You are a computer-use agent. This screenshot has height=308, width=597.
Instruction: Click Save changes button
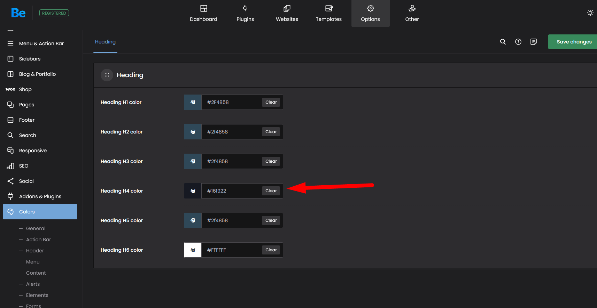coord(574,42)
